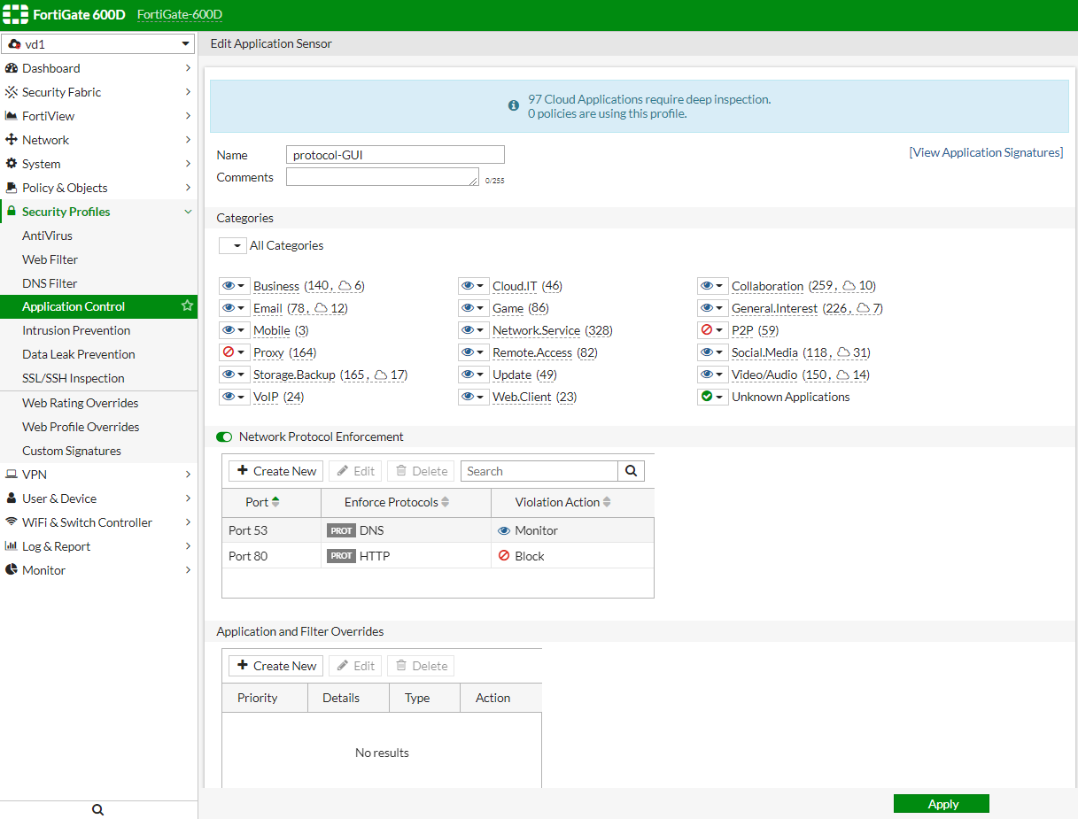Open action dropdown for Business category
Screen dimensions: 1078x819
(234, 286)
